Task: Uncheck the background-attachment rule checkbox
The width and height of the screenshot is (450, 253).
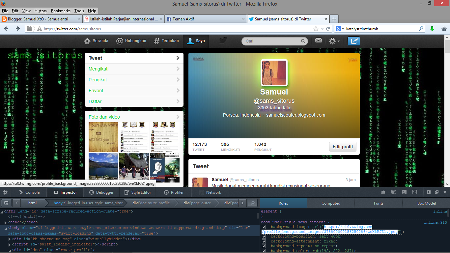Action: tap(264, 241)
